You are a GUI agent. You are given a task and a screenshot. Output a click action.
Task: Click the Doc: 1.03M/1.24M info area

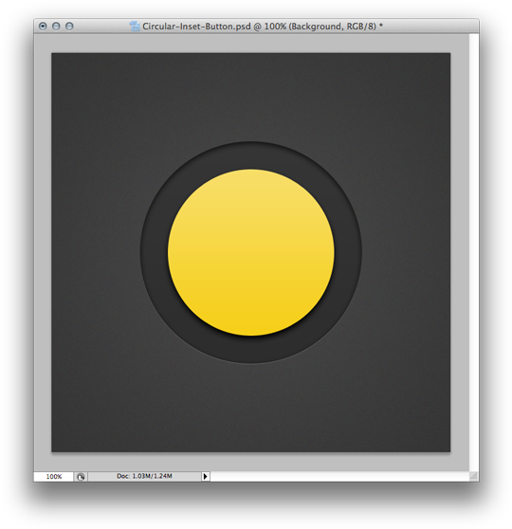pyautogui.click(x=144, y=476)
